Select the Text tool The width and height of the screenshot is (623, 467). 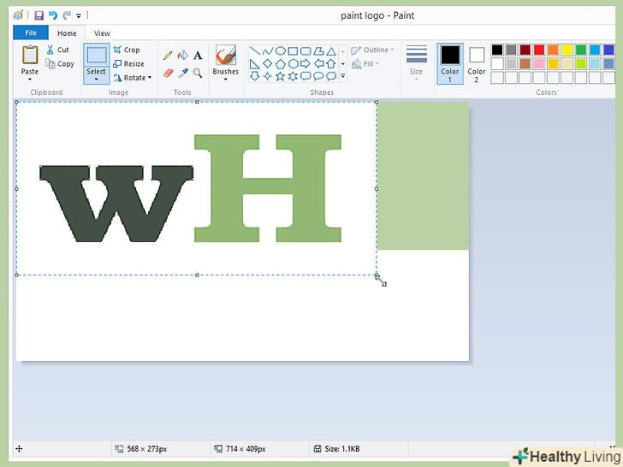click(x=198, y=56)
